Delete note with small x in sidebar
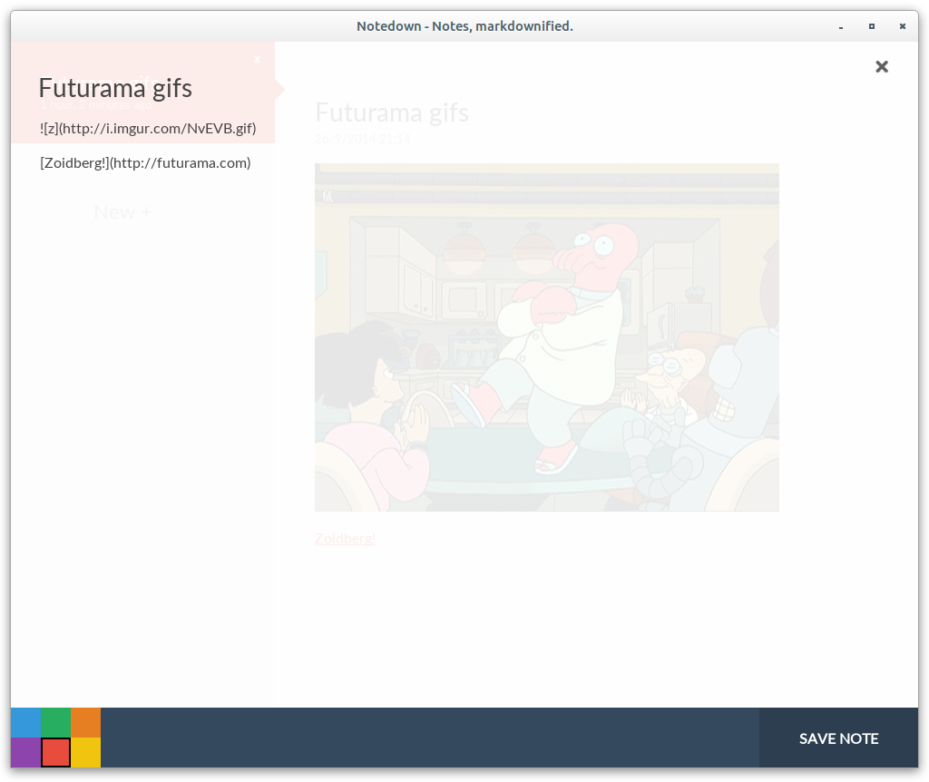 (257, 59)
